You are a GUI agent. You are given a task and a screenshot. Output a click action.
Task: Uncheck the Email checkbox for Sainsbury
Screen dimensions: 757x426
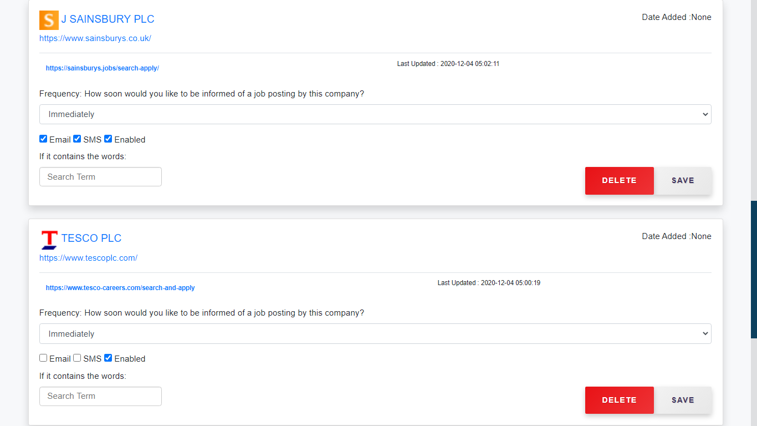[x=43, y=139]
